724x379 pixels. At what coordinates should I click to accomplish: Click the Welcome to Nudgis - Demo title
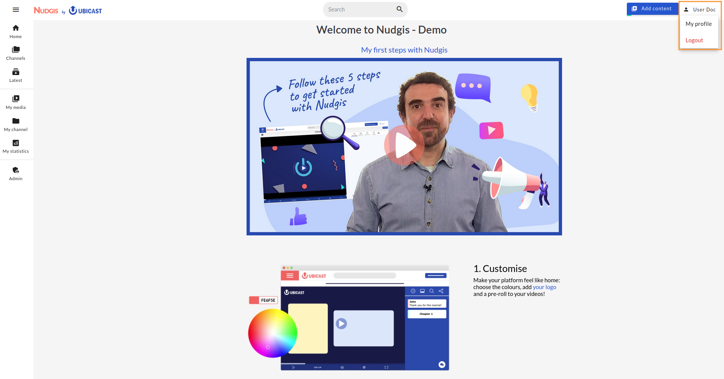click(381, 30)
